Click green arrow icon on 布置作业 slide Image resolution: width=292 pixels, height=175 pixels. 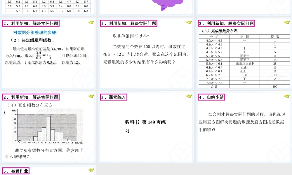91,170
